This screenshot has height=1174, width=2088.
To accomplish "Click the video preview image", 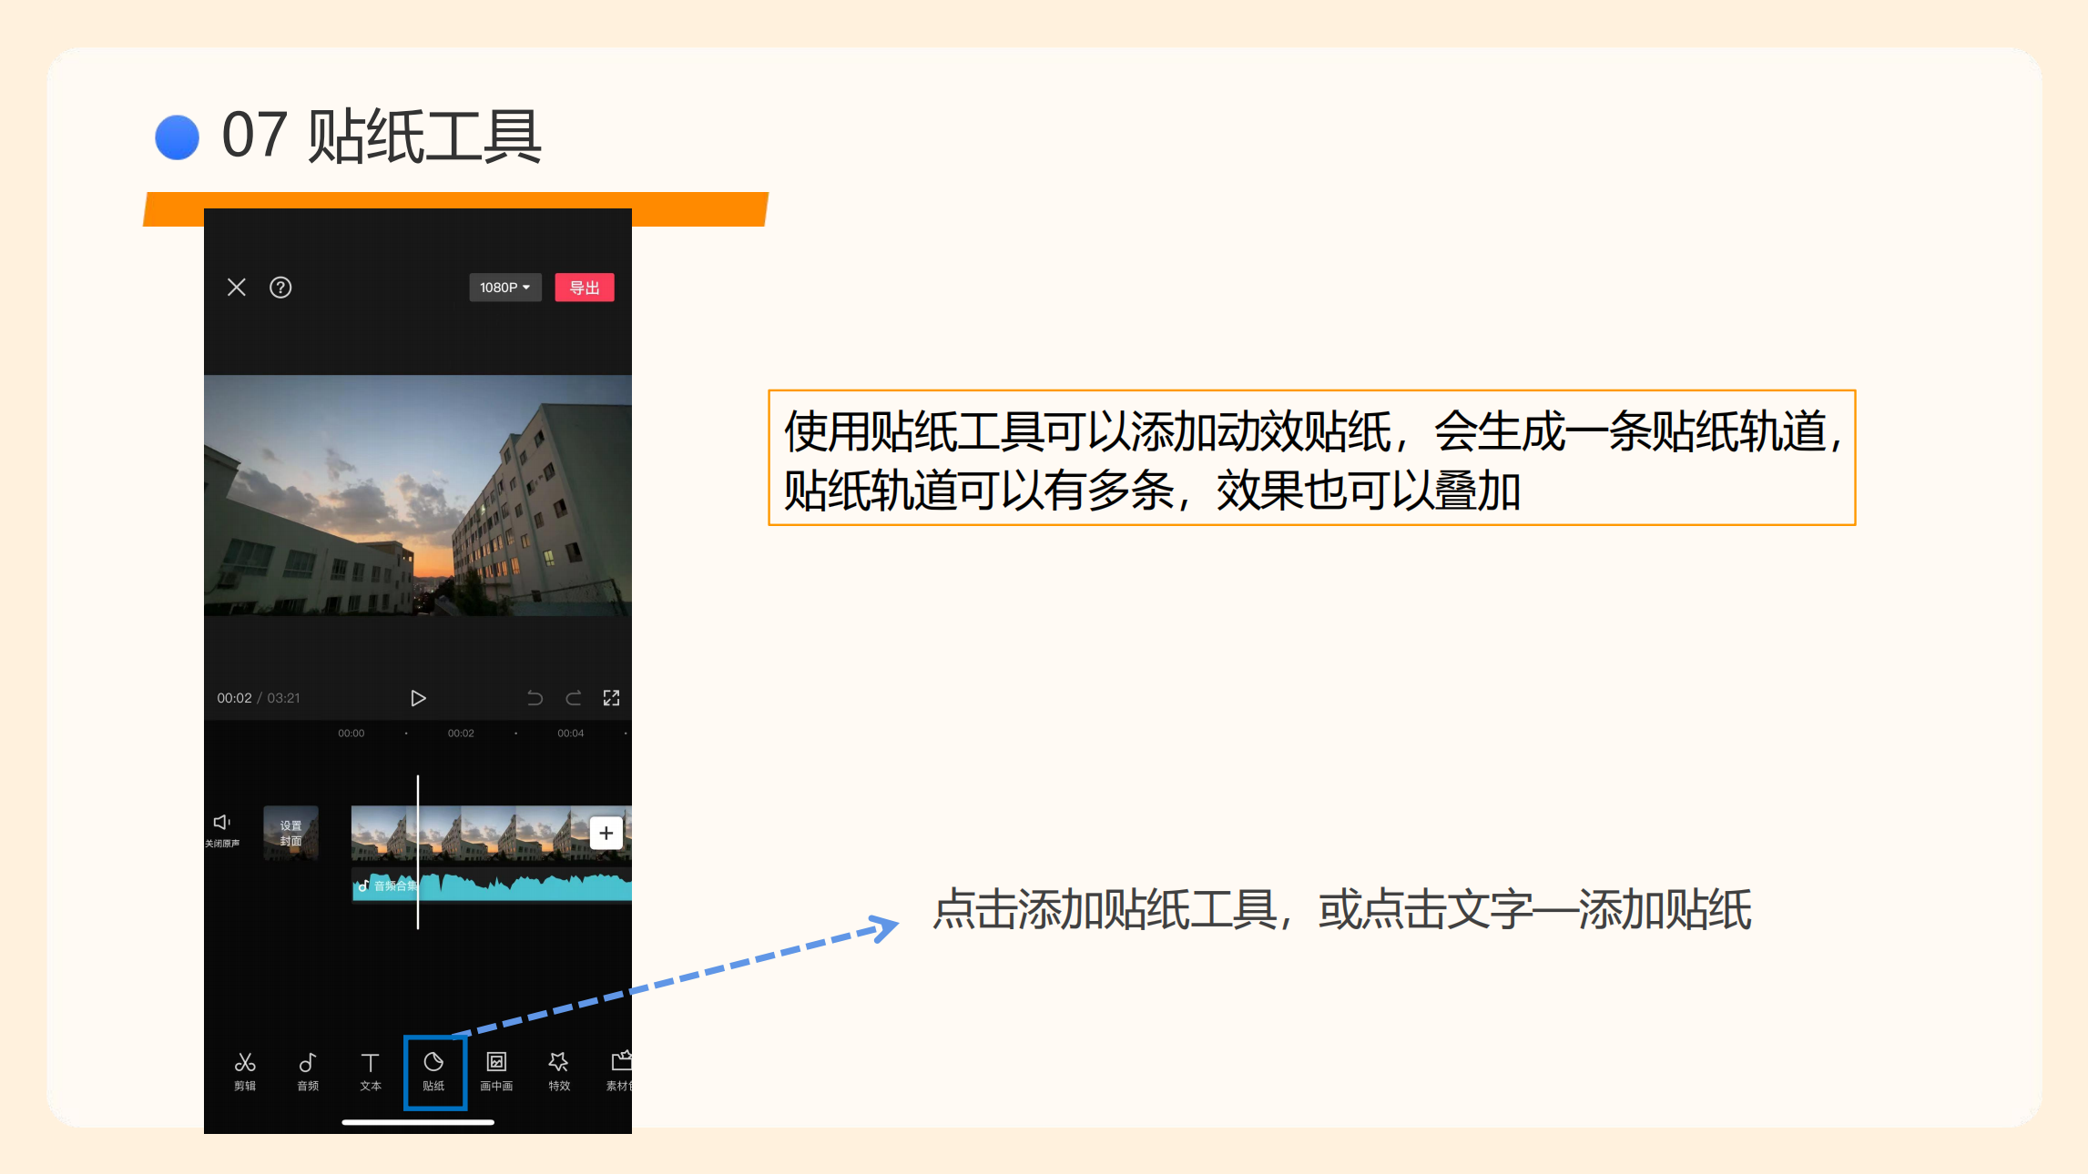I will [x=418, y=496].
